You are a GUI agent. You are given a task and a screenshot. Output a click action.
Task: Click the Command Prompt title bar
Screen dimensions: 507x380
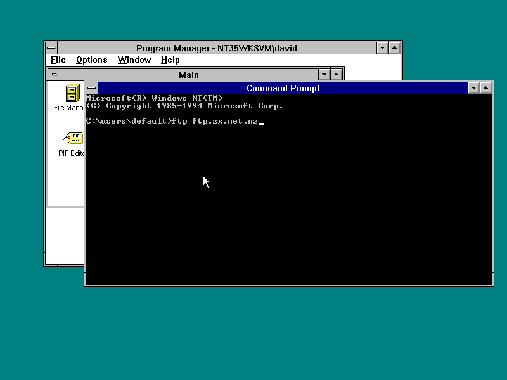coord(283,88)
